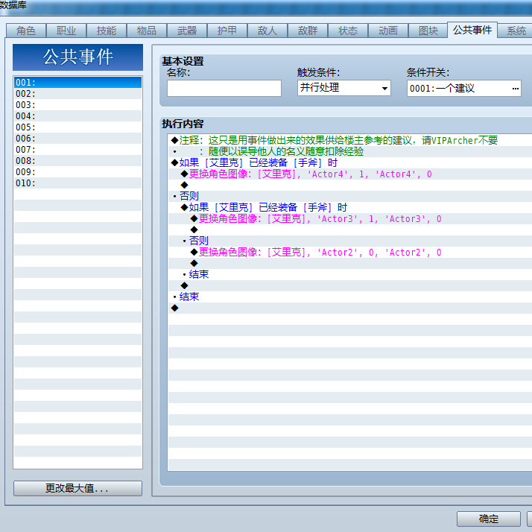Select common event 002 in list
The width and height of the screenshot is (532, 532).
click(77, 94)
